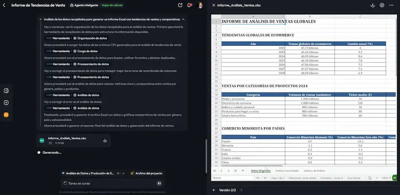
Task: Click the Seleccionar varias celdas status bar option
Action: (x=302, y=178)
